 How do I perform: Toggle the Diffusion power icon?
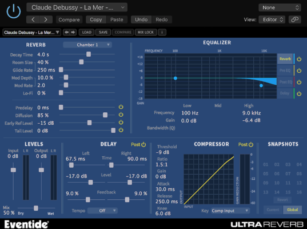coord(121,114)
